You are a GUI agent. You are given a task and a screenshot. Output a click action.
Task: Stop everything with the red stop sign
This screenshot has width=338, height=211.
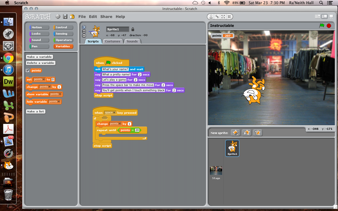(329, 26)
